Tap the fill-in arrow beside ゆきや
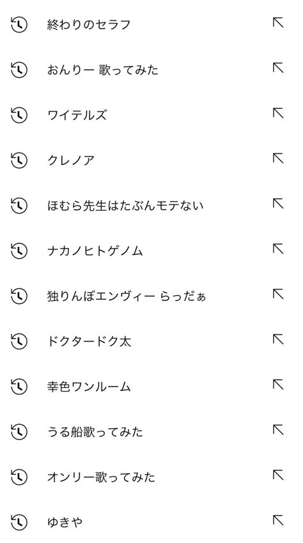Image resolution: width=303 pixels, height=543 pixels. (x=278, y=521)
